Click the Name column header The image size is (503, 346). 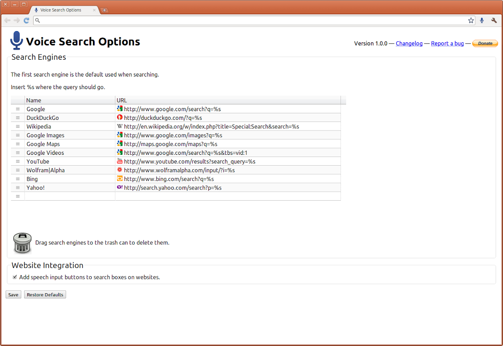click(x=70, y=100)
